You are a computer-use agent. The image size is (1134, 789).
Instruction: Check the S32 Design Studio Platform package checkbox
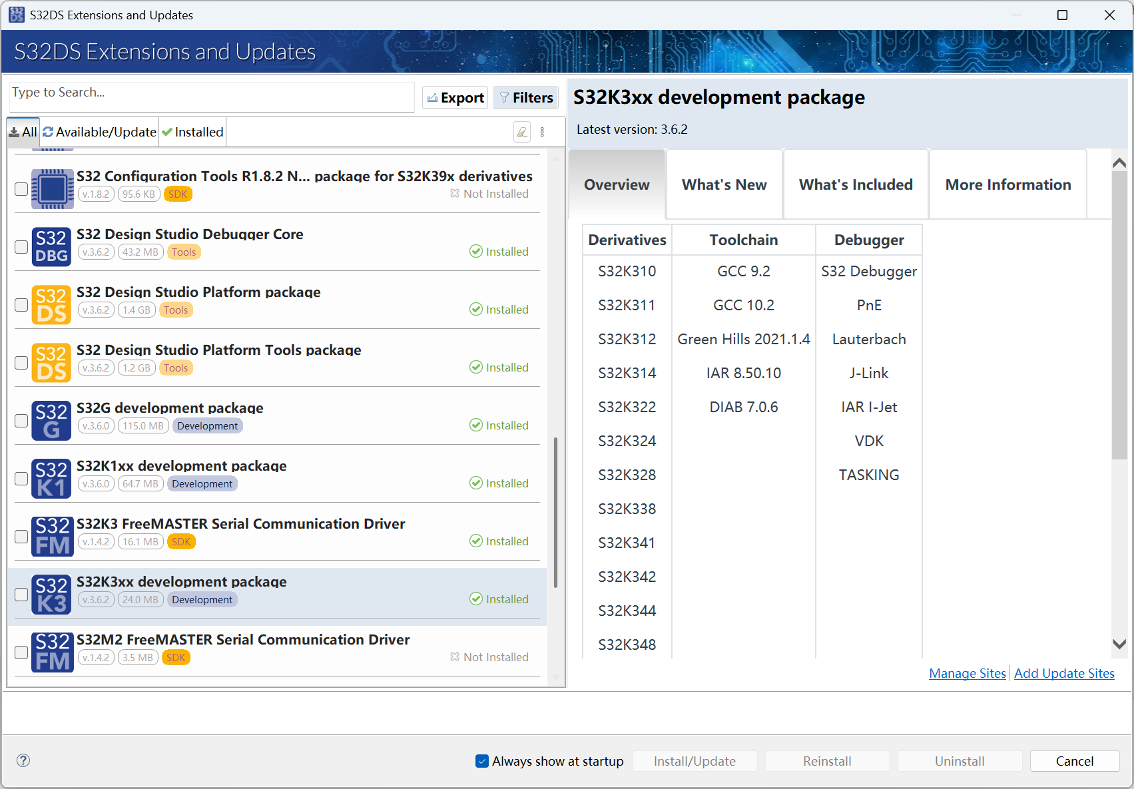(21, 305)
